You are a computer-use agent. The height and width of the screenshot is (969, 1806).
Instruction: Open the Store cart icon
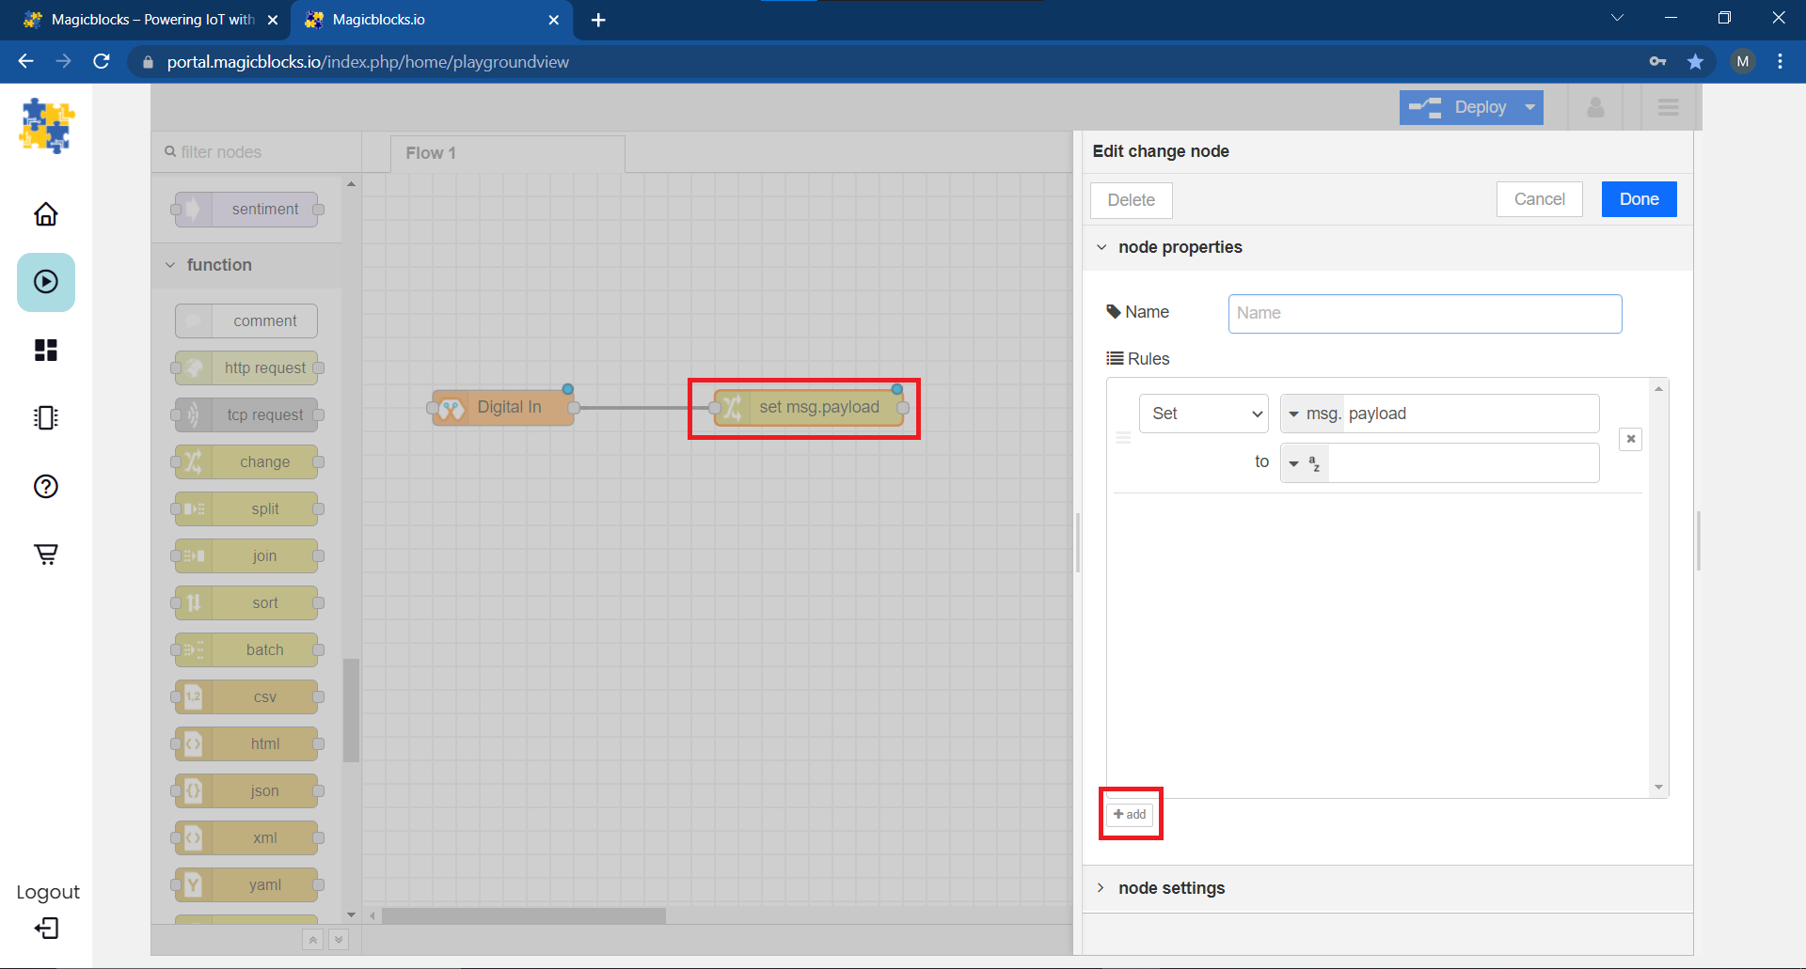click(x=45, y=555)
